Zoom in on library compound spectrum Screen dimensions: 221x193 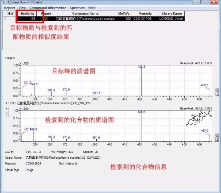pos(217,135)
